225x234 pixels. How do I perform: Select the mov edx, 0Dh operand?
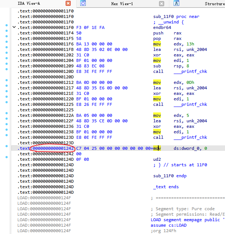click(184, 82)
